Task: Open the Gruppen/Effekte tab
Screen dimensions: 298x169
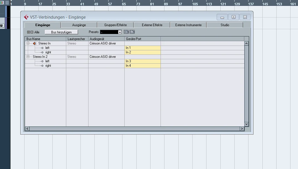Action: coord(115,25)
